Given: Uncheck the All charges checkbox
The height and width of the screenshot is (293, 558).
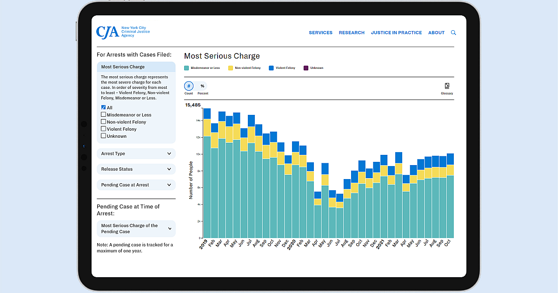Looking at the screenshot, I should (x=103, y=107).
